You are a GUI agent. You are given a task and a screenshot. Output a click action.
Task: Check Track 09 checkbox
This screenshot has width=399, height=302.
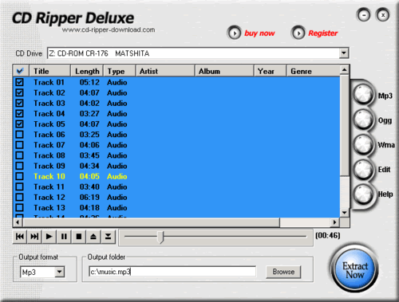pos(19,166)
